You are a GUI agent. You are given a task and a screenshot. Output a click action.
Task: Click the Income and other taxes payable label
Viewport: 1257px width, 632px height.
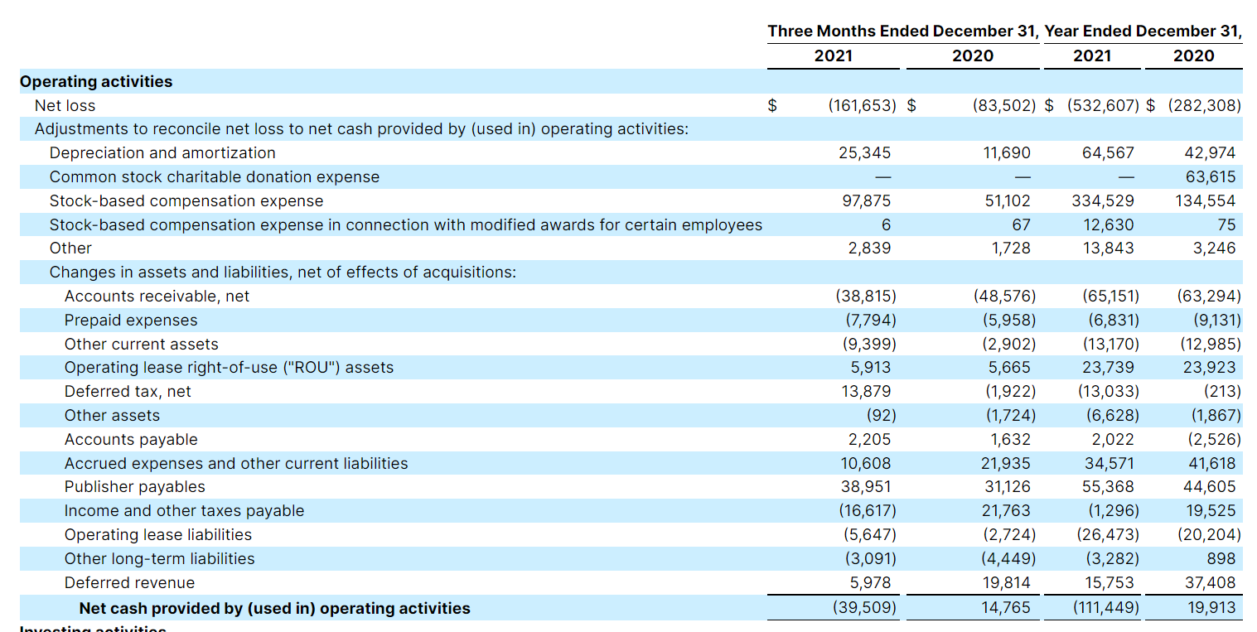coord(184,510)
